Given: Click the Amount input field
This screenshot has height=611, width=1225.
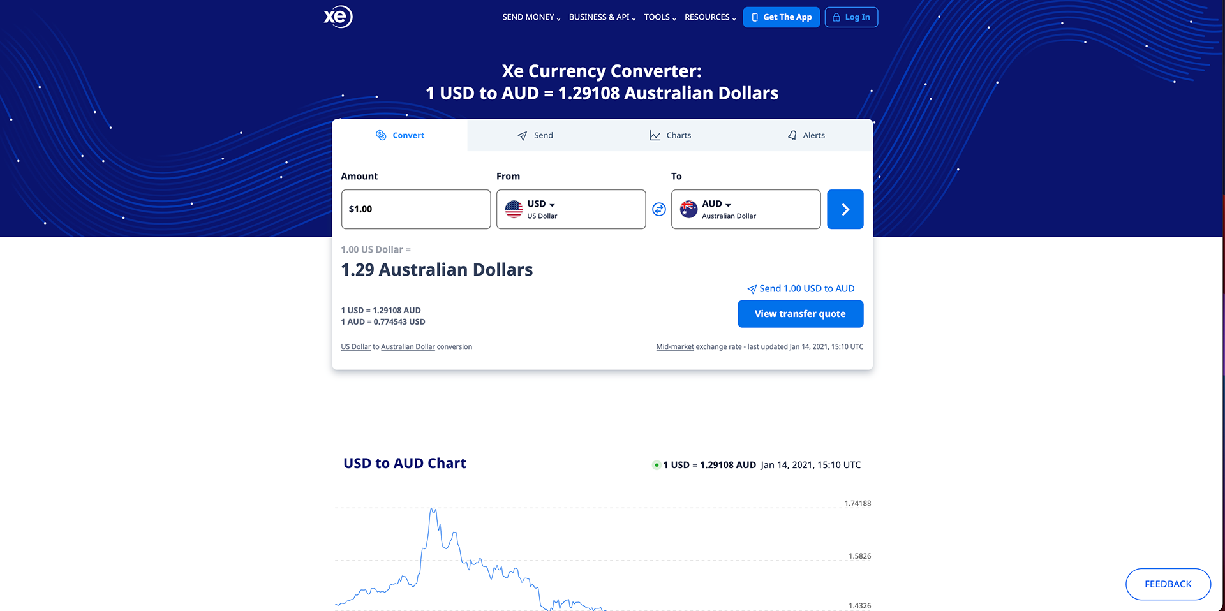Looking at the screenshot, I should click(416, 209).
